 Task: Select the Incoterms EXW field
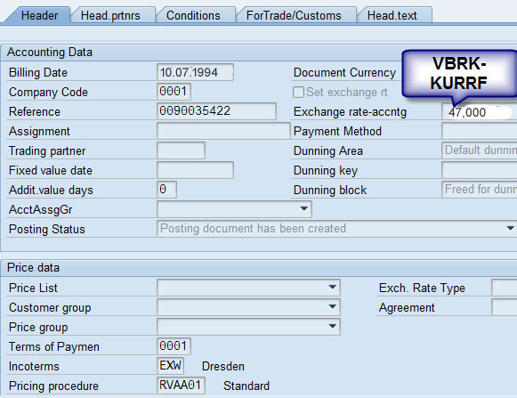170,366
